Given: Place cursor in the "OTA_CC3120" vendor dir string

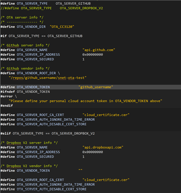Looking at the screenshot, I should [x=62, y=27].
